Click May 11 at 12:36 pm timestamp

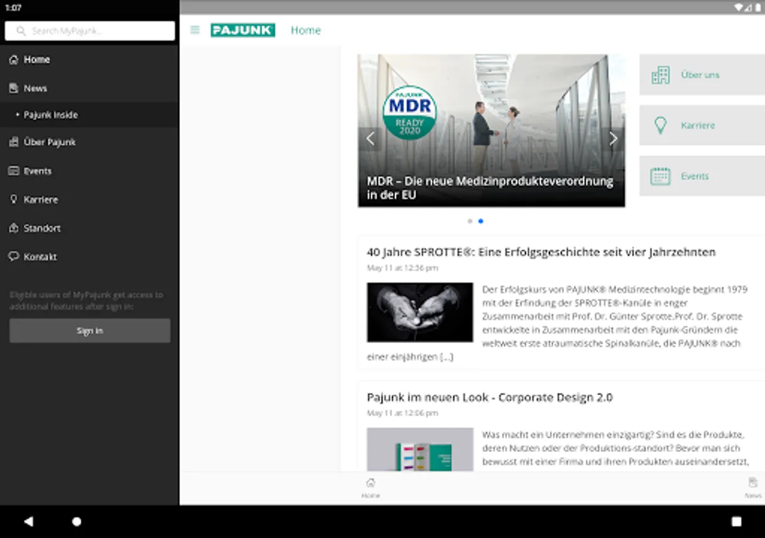coord(402,268)
